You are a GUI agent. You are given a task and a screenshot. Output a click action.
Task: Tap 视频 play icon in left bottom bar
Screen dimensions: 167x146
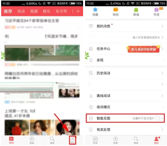pos(32,139)
